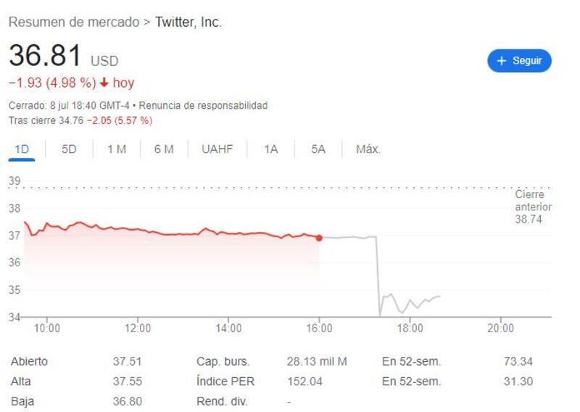The image size is (580, 412).
Task: Click the Índice PER label
Action: 225,381
